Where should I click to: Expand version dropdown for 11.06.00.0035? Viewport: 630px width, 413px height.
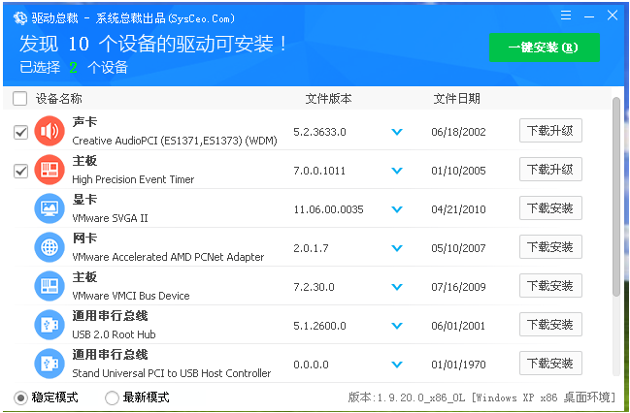(397, 209)
